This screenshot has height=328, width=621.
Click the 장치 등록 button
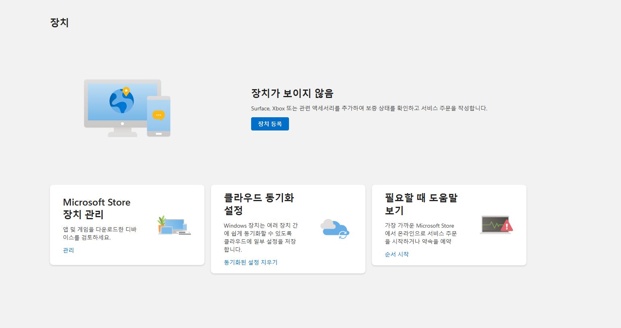click(x=270, y=124)
